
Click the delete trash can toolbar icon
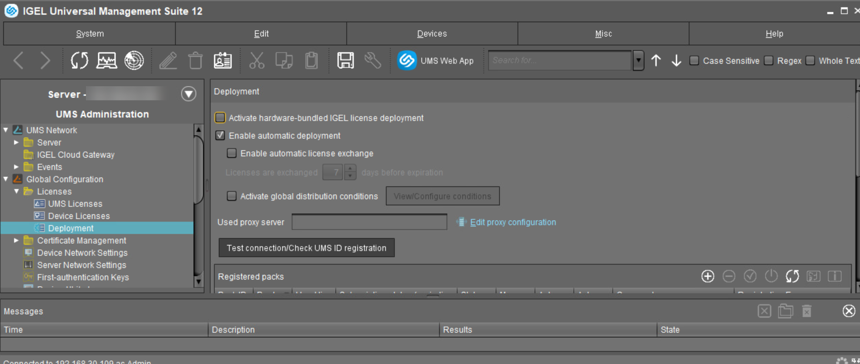pyautogui.click(x=196, y=60)
